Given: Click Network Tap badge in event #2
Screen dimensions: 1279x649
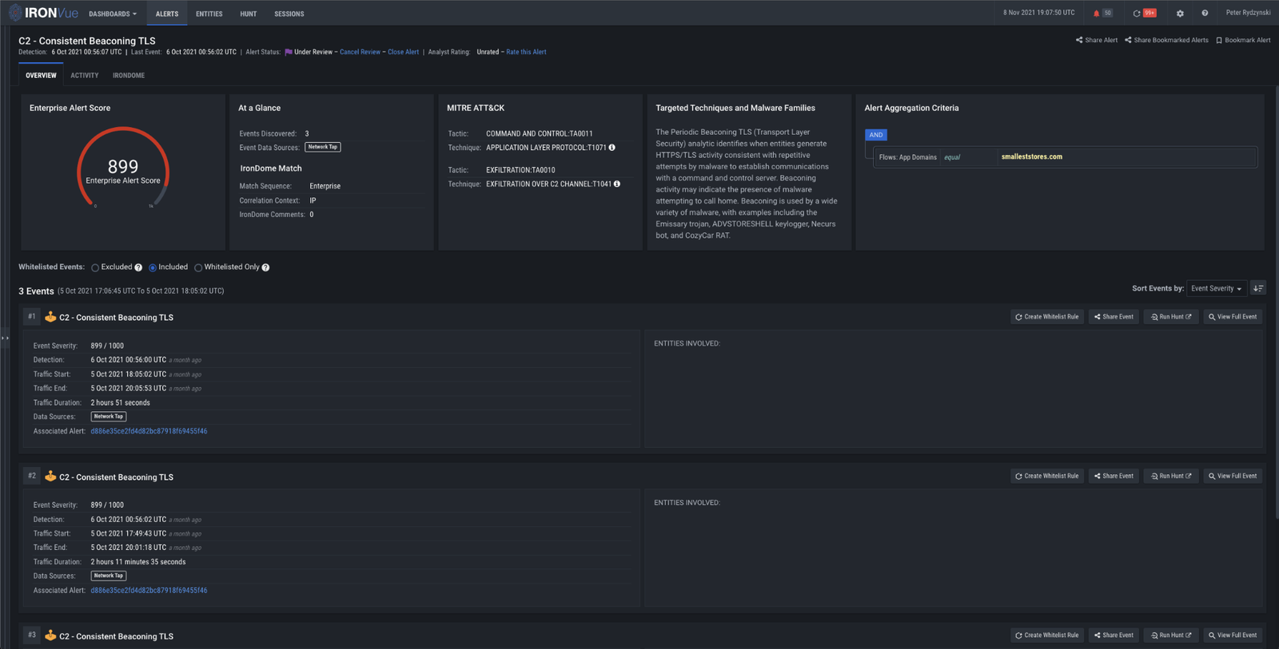Looking at the screenshot, I should tap(109, 576).
